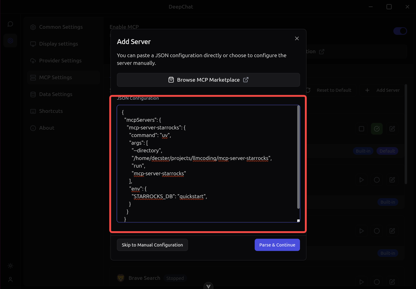416x289 pixels.
Task: Click the "env": { line
Action: pyautogui.click(x=138, y=189)
